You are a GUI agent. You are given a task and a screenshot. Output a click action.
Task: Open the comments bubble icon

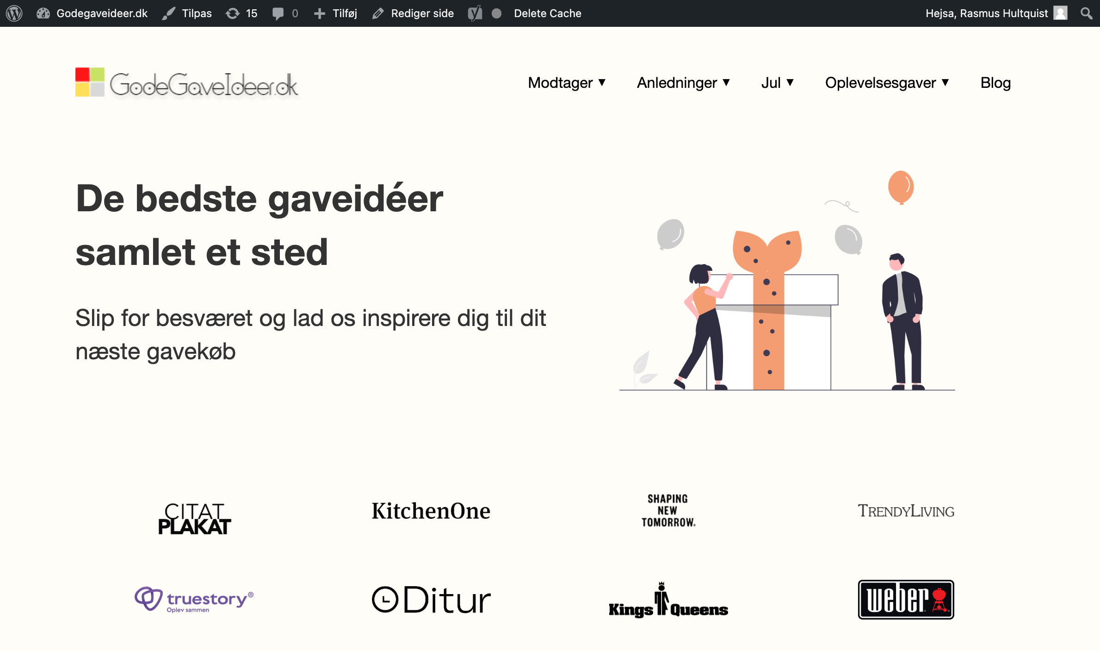click(x=278, y=13)
